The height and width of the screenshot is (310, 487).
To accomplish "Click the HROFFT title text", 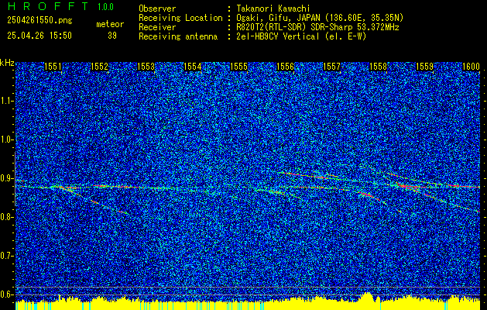I will pos(49,6).
